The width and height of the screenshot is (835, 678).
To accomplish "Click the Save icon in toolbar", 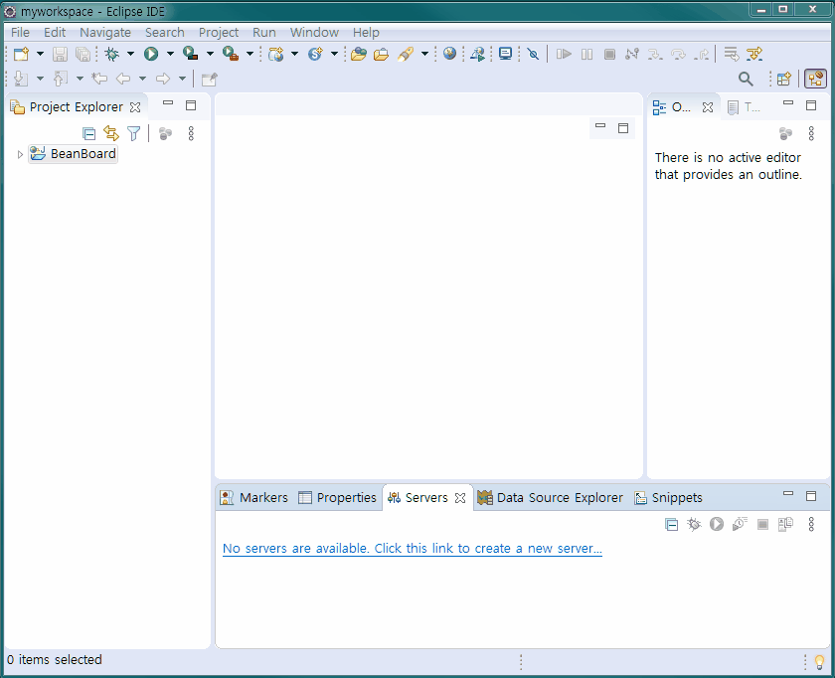I will click(x=60, y=54).
